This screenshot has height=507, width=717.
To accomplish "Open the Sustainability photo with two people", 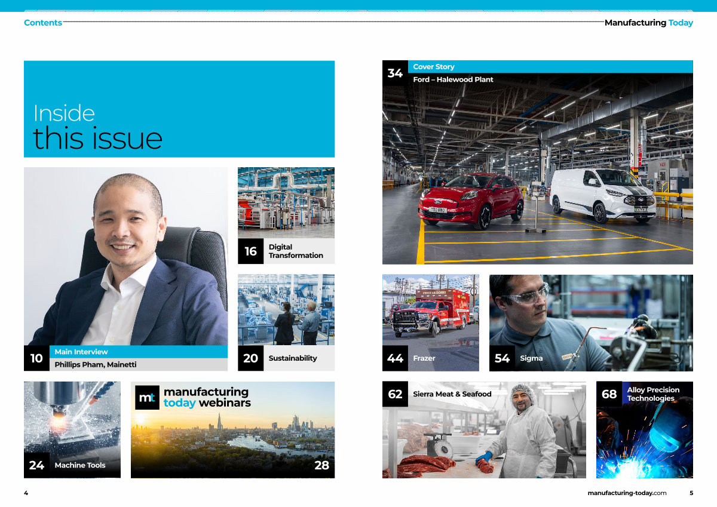I will tap(286, 310).
